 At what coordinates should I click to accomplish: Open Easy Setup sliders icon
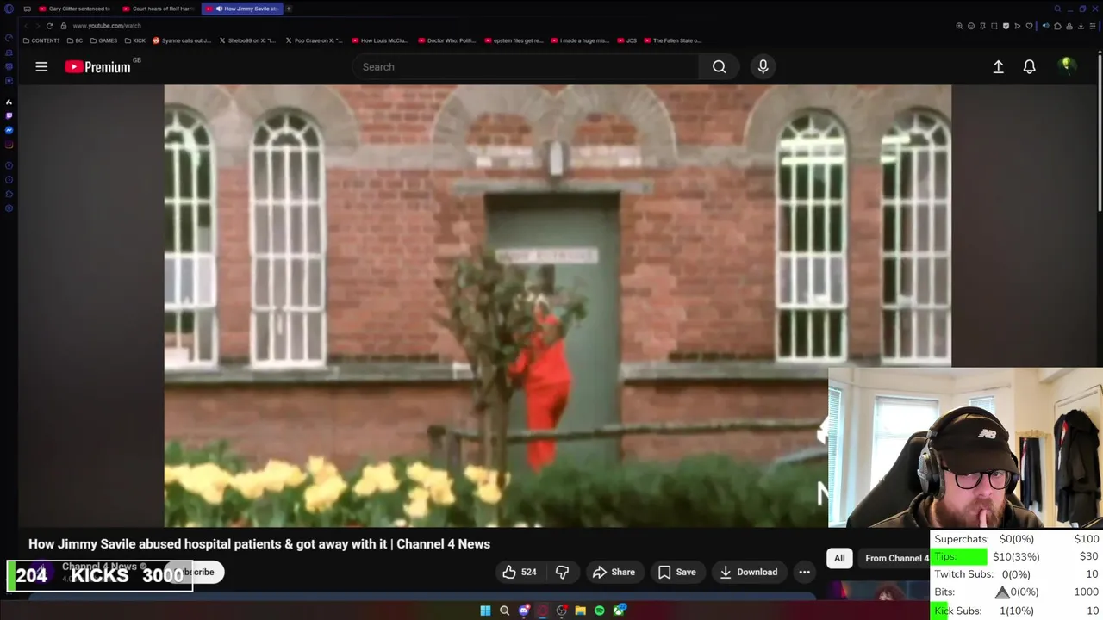[x=1093, y=26]
